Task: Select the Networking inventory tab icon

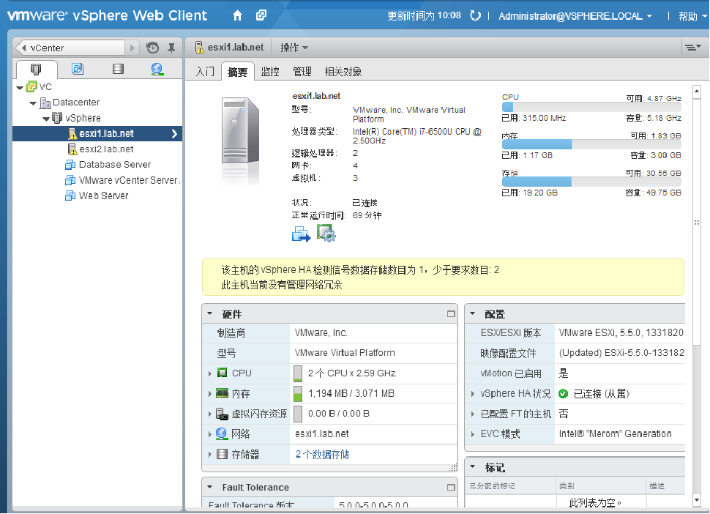Action: tap(157, 69)
